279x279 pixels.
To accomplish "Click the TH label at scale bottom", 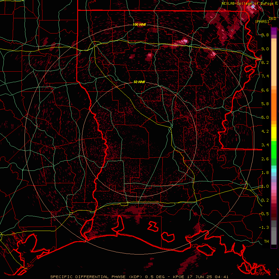I will tap(266, 241).
